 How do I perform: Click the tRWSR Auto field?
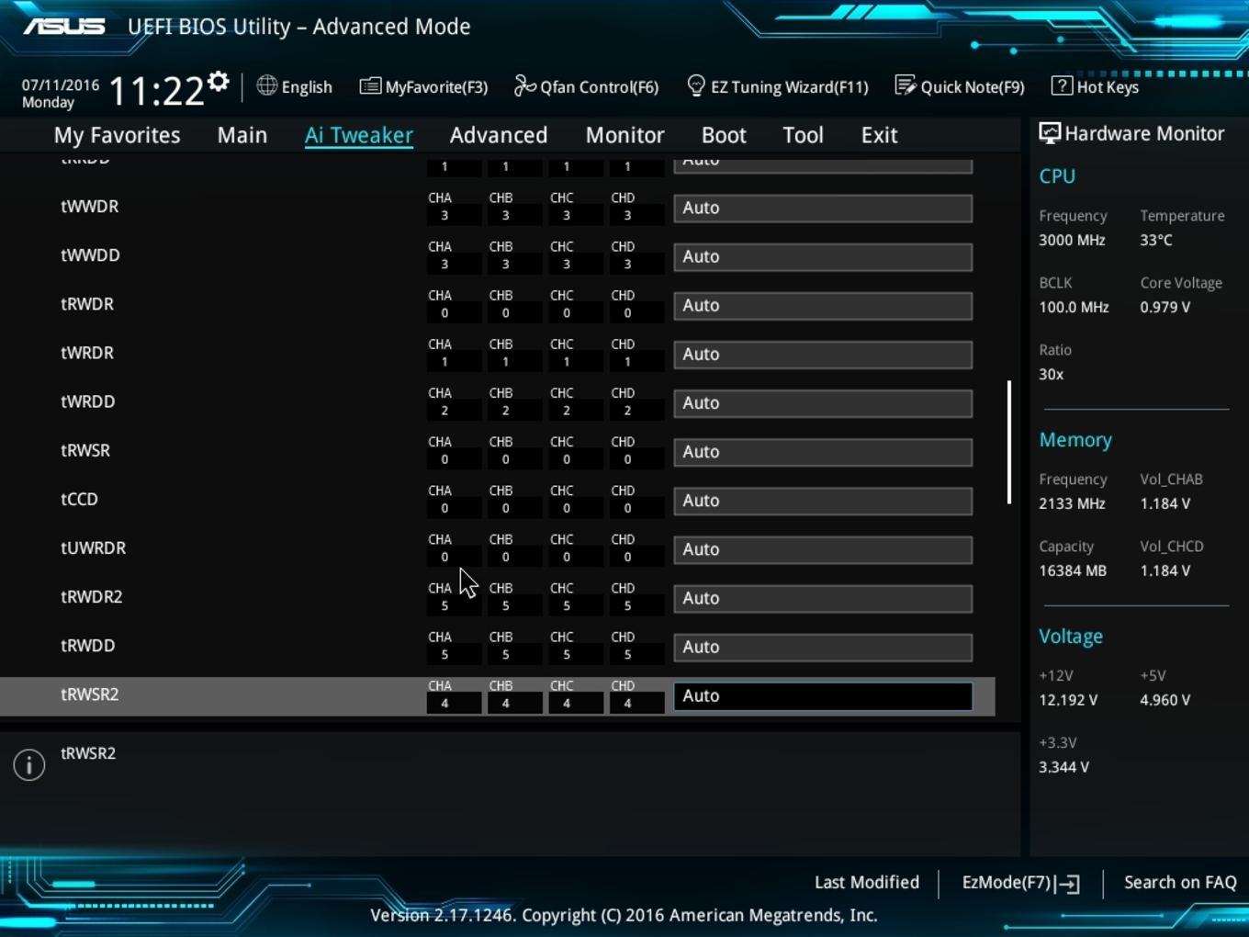[x=823, y=452]
